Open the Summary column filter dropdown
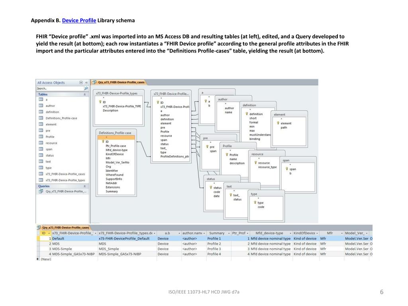 [229, 233]
